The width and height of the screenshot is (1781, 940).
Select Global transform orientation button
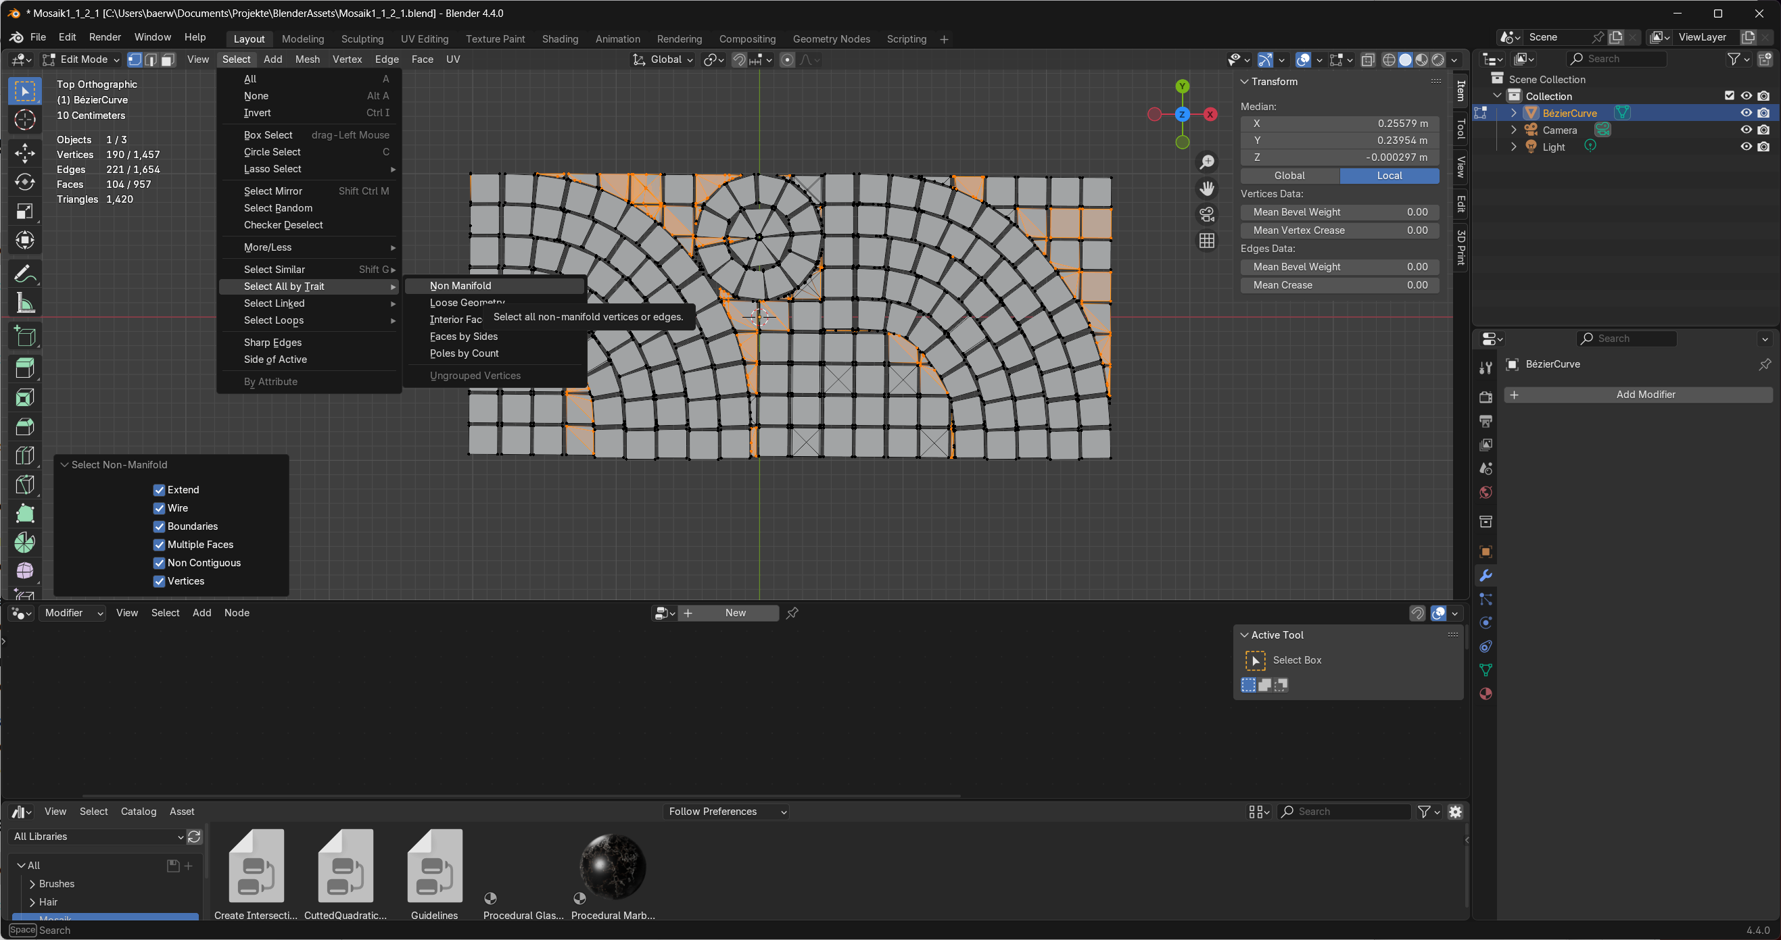tap(1289, 176)
